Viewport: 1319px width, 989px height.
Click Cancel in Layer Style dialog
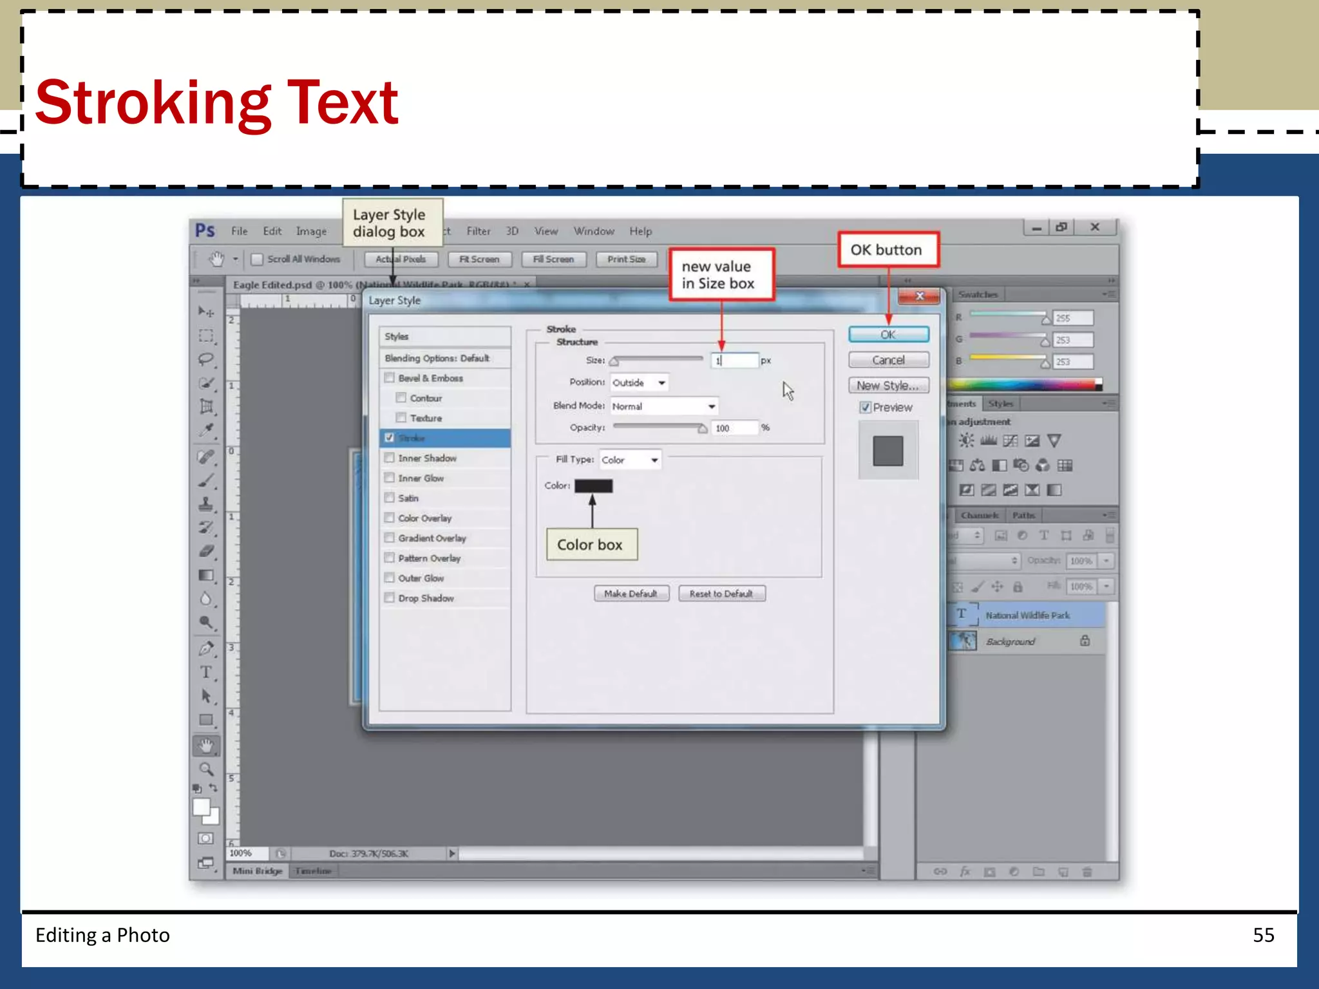[888, 360]
